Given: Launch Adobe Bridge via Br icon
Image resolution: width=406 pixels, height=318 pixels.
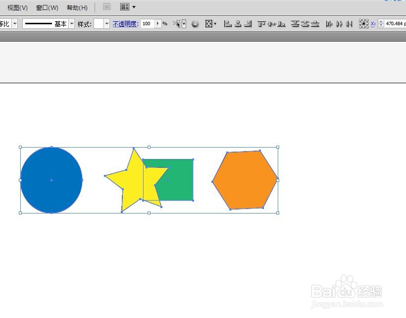Looking at the screenshot, I should coord(107,7).
